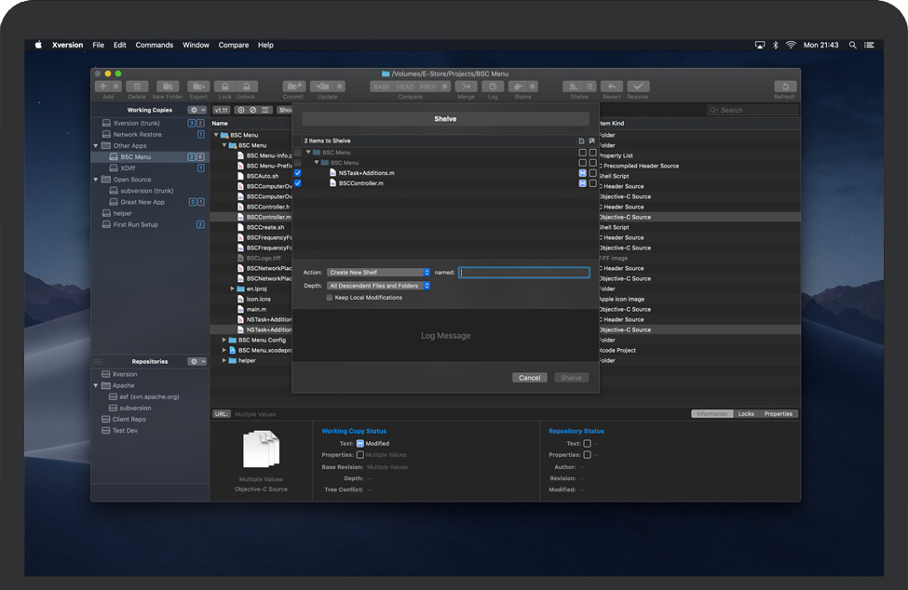
Task: Open Spotlight search in the menu bar
Action: coord(852,45)
